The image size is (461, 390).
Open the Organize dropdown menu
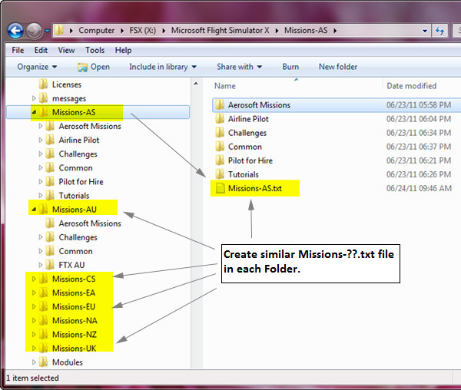coord(36,67)
